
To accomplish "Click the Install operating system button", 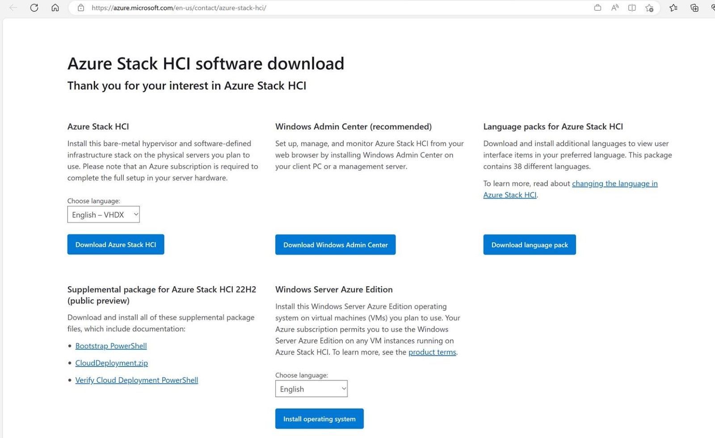I will tap(320, 419).
